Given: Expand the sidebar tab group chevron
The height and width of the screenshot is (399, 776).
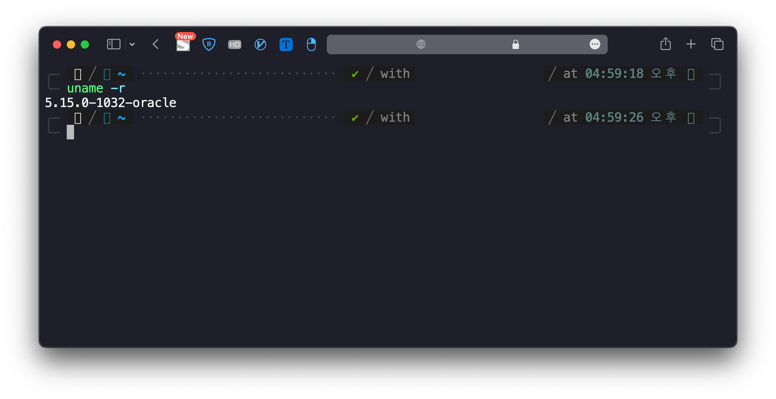Looking at the screenshot, I should point(132,44).
